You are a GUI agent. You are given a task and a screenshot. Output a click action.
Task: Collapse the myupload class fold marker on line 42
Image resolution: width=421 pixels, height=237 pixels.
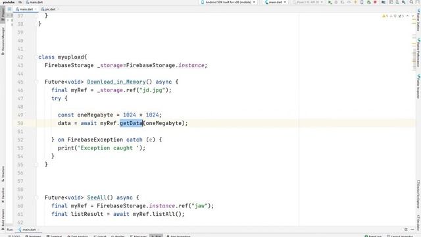36,57
